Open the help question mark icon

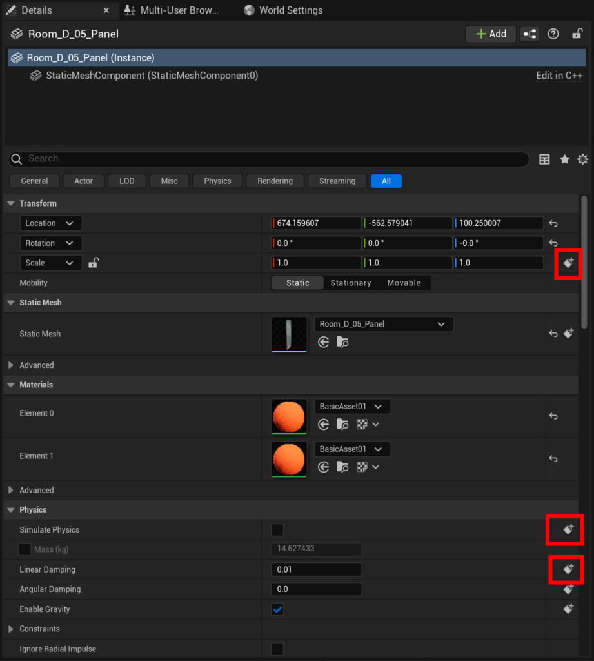coord(553,34)
